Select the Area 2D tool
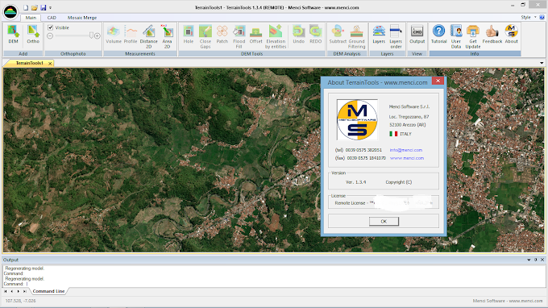Image resolution: width=548 pixels, height=308 pixels. point(167,36)
